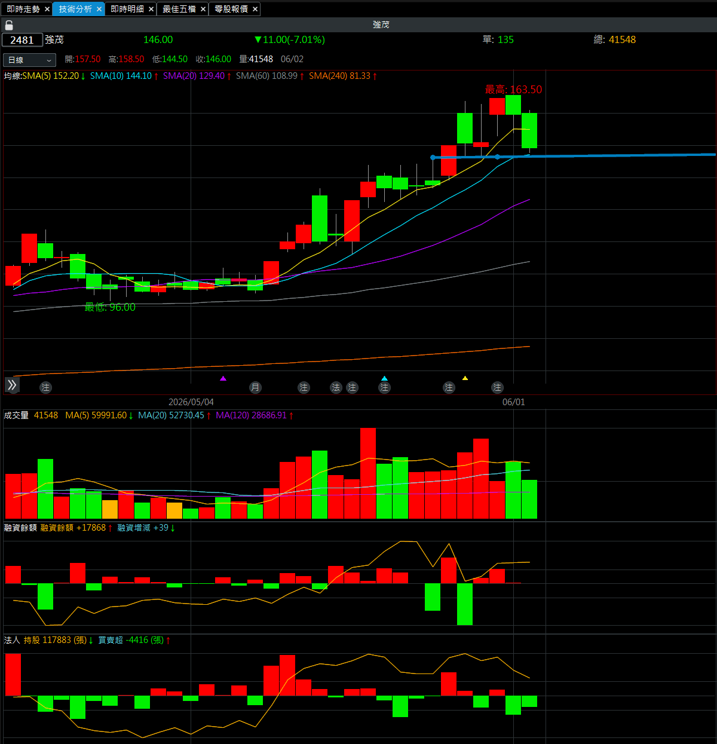The width and height of the screenshot is (717, 744).
Task: Close the 零股報價 tab
Action: [255, 9]
